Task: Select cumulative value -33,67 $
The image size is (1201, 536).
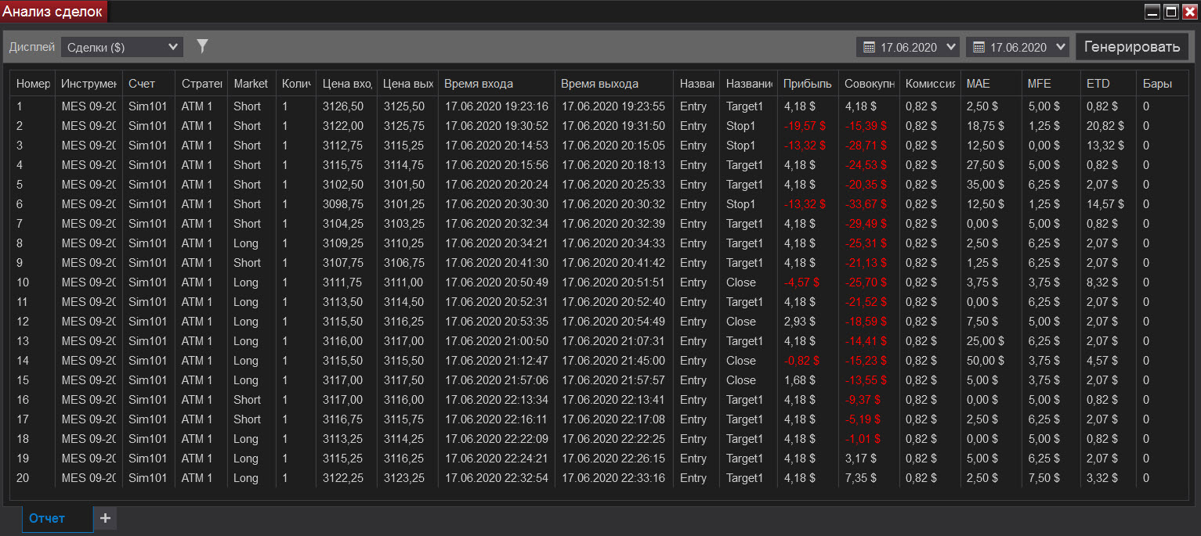Action: pyautogui.click(x=868, y=204)
